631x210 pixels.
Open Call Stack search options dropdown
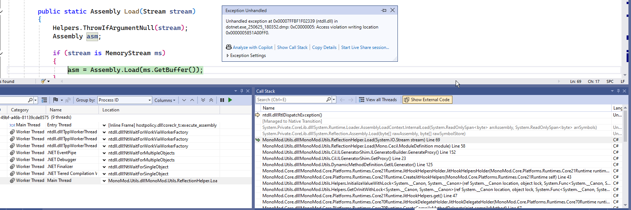[334, 100]
